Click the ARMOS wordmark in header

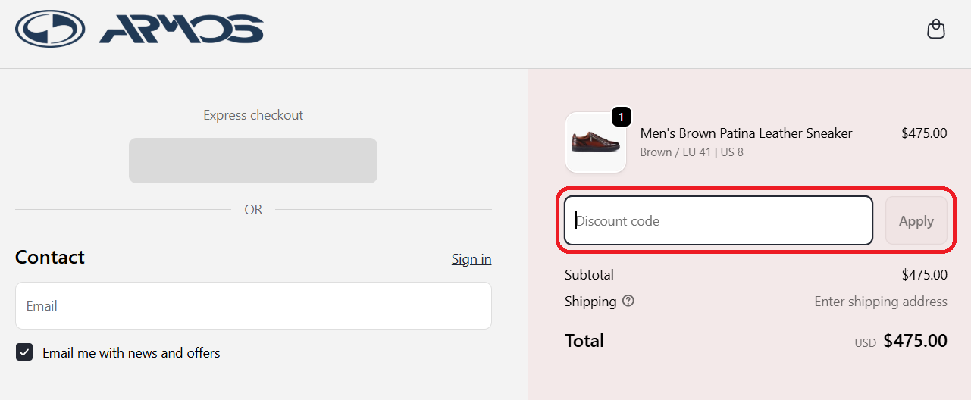180,29
